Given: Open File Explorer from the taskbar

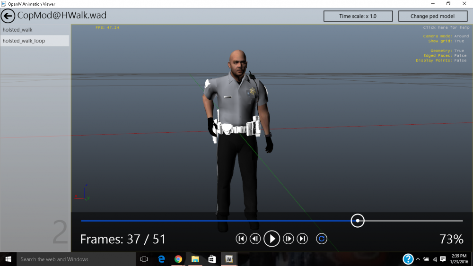Looking at the screenshot, I should pos(195,259).
